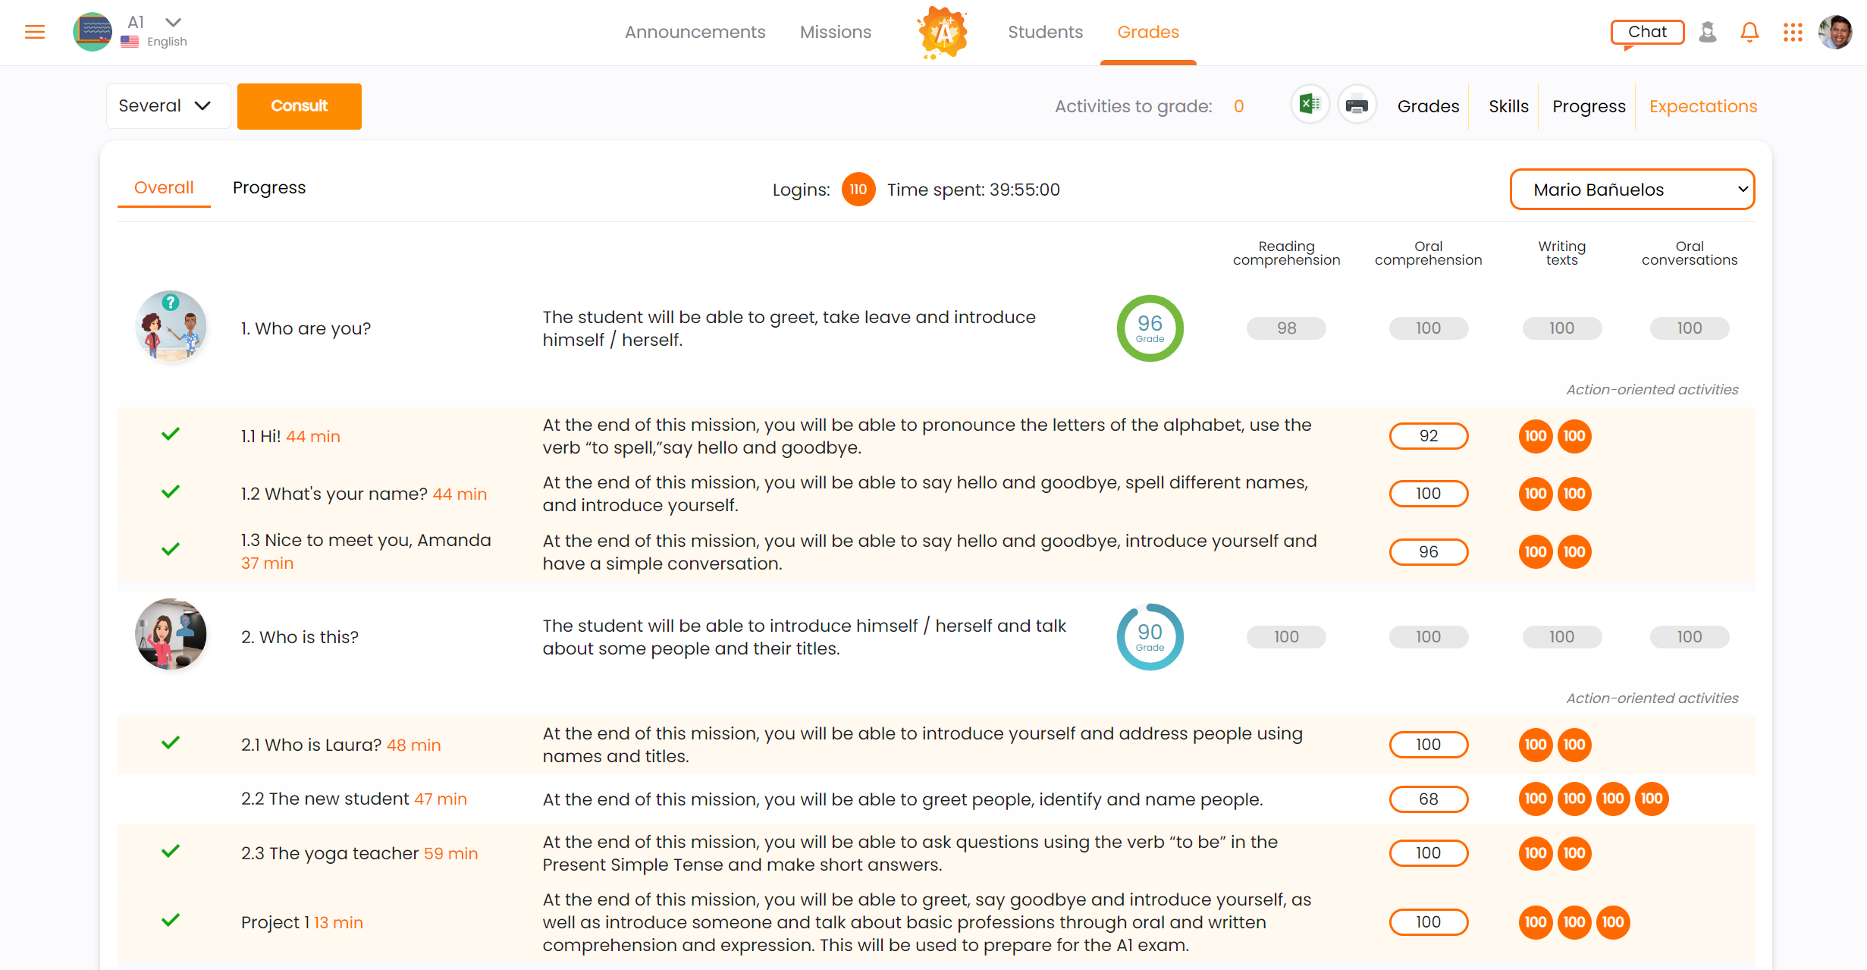Click the 'Who is this?' unit thumbnail
The image size is (1867, 970).
171,635
